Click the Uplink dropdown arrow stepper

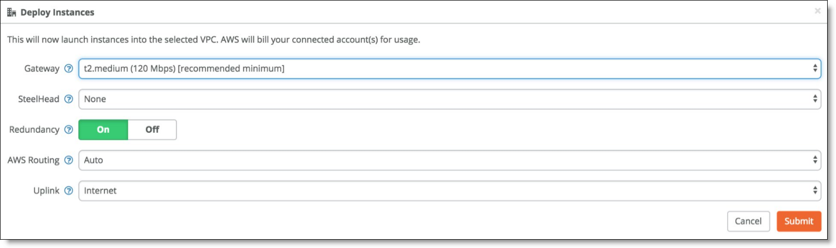815,191
